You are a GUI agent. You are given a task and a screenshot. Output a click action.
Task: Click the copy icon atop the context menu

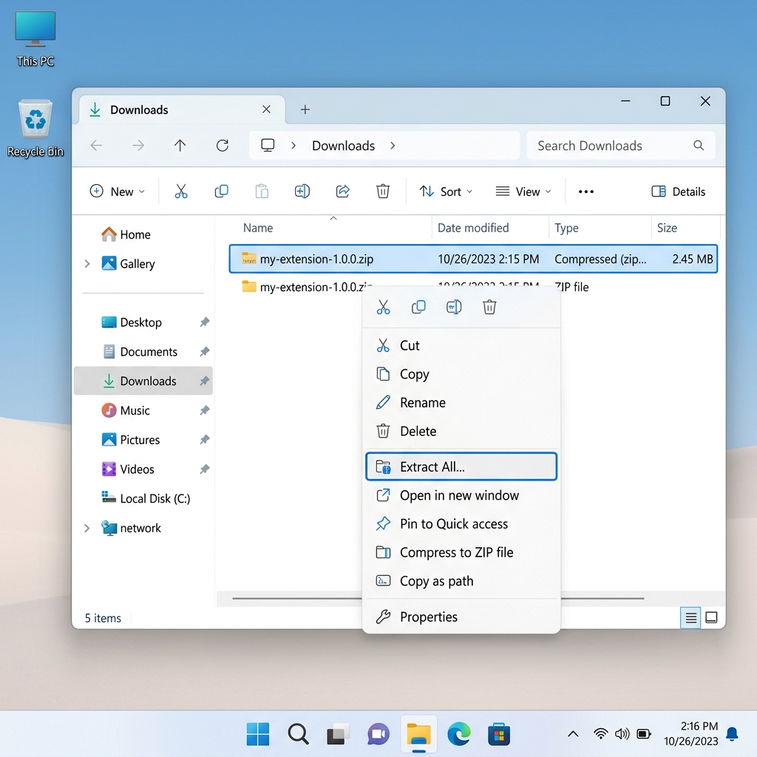(418, 307)
